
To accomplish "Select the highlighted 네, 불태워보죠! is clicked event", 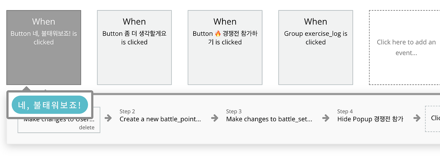I will [x=44, y=48].
